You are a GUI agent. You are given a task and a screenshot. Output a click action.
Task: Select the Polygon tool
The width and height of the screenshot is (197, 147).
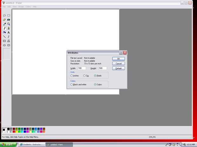[9, 41]
